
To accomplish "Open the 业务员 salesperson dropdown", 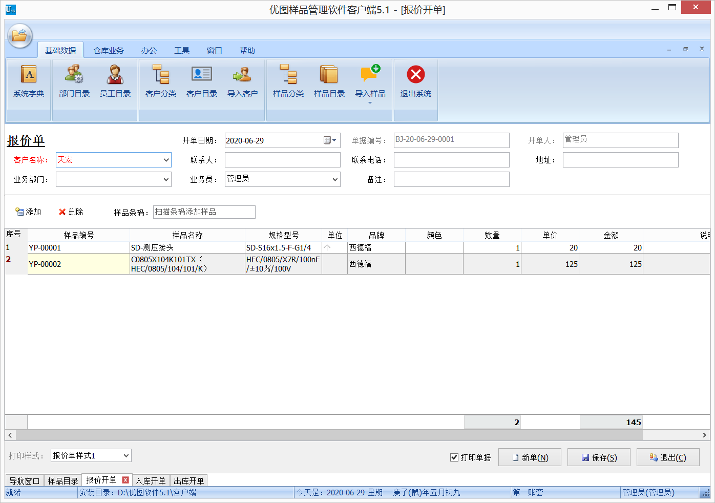I will tap(335, 179).
